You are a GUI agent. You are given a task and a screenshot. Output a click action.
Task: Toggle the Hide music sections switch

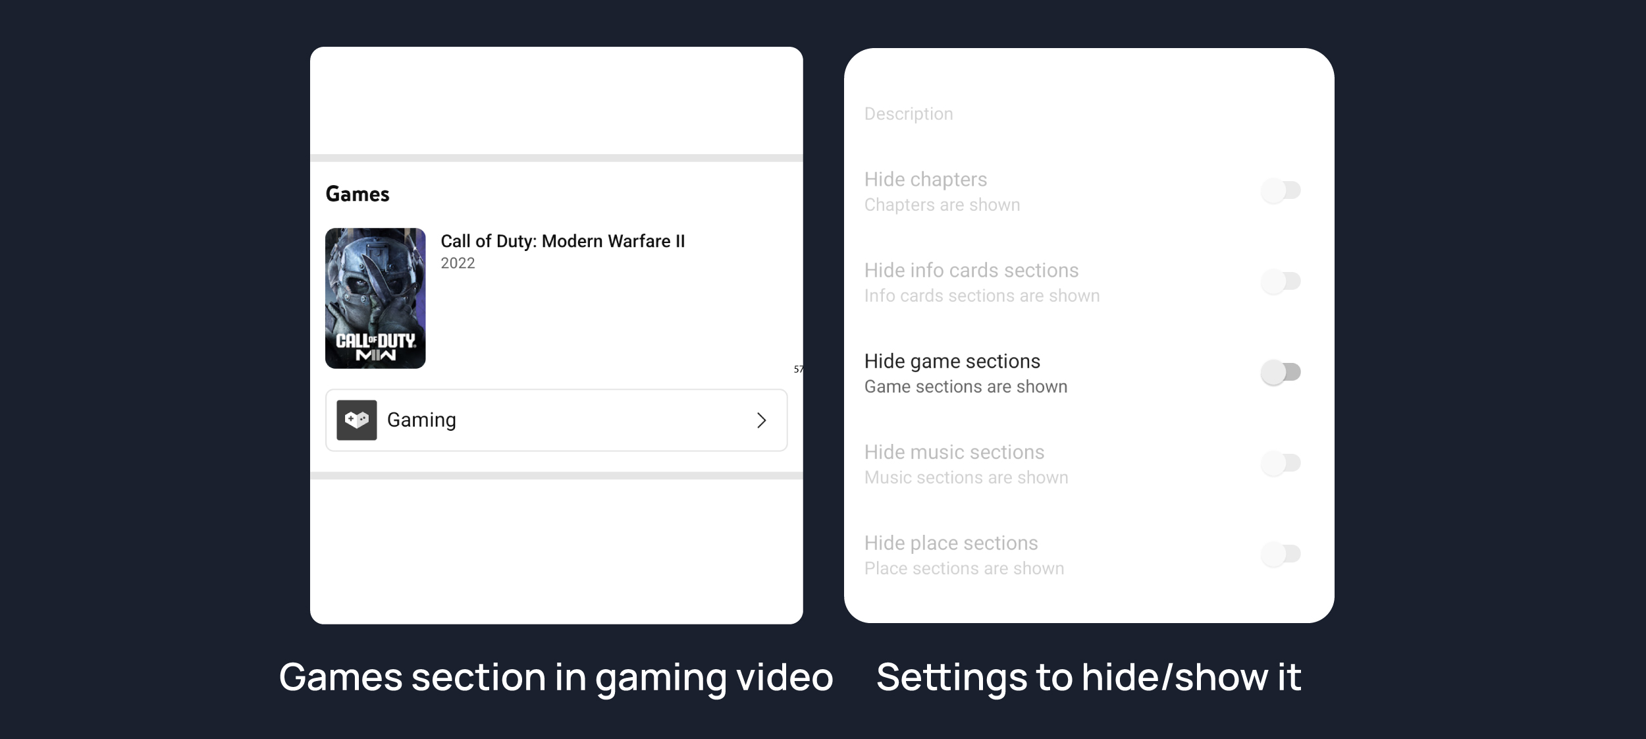[x=1281, y=463]
